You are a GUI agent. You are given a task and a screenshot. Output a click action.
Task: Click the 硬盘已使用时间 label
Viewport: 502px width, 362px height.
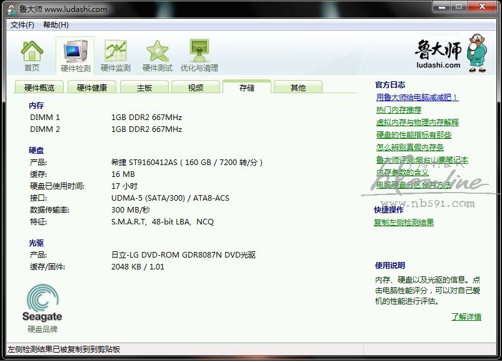pyautogui.click(x=57, y=186)
